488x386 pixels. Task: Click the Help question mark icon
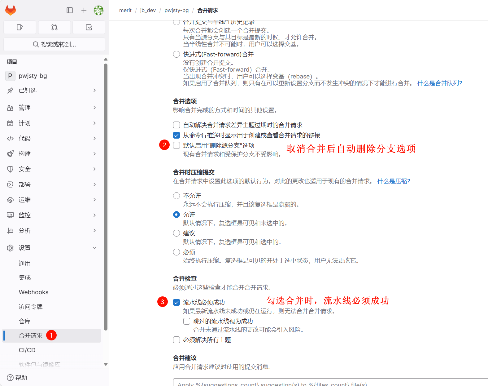[10, 378]
